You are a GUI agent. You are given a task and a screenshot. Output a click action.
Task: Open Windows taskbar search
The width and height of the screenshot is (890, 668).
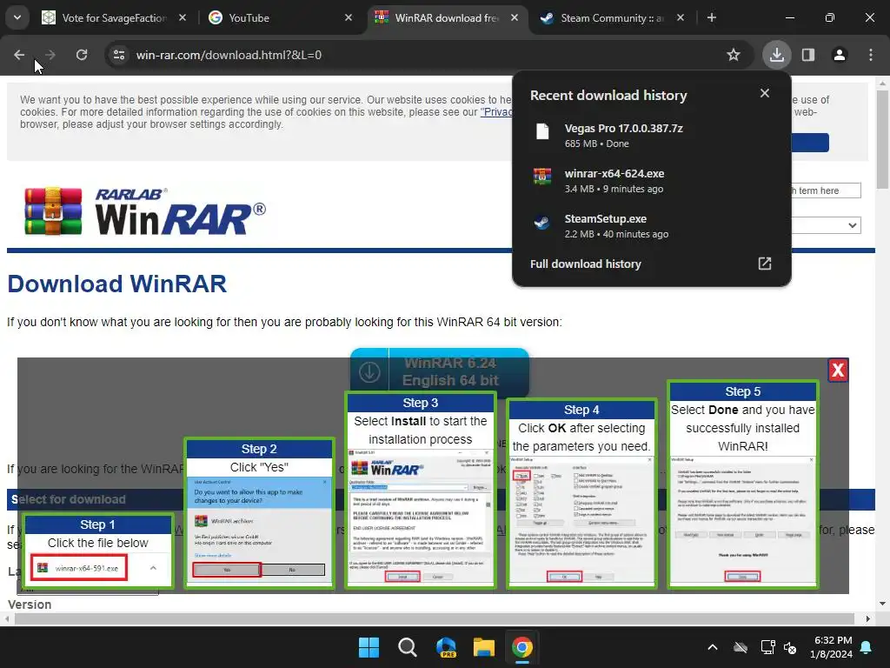(407, 647)
